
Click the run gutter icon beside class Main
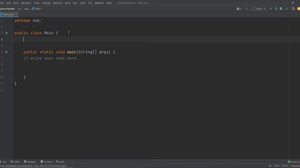(7, 33)
